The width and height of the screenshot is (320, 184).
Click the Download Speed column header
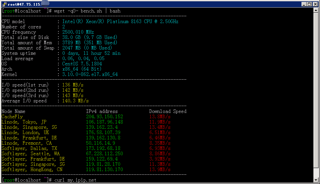point(168,111)
